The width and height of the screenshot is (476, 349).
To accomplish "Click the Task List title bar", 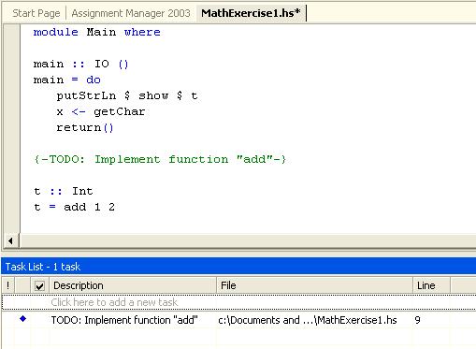I will [238, 267].
